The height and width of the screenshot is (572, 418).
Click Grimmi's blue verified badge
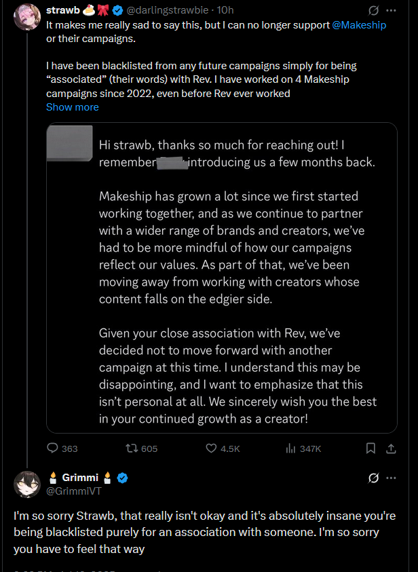(122, 478)
